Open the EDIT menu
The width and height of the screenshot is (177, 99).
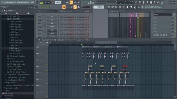tap(5, 2)
